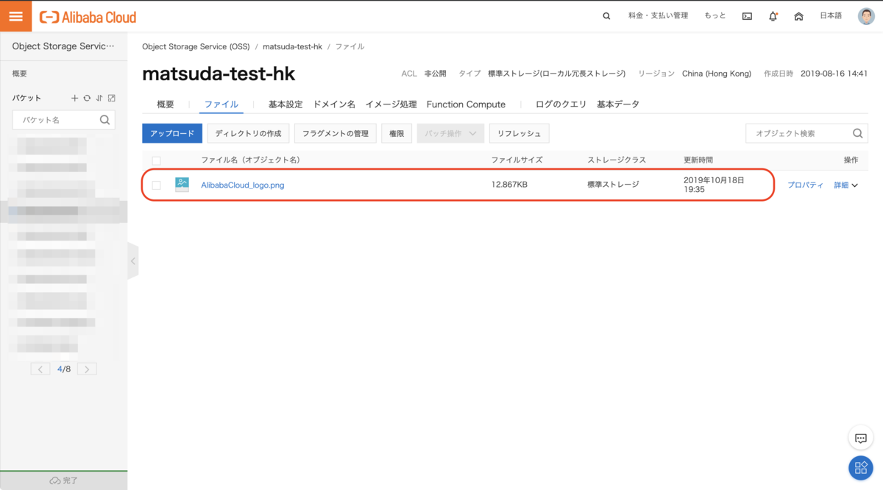Go to console home icon
The image size is (883, 490).
pyautogui.click(x=798, y=16)
